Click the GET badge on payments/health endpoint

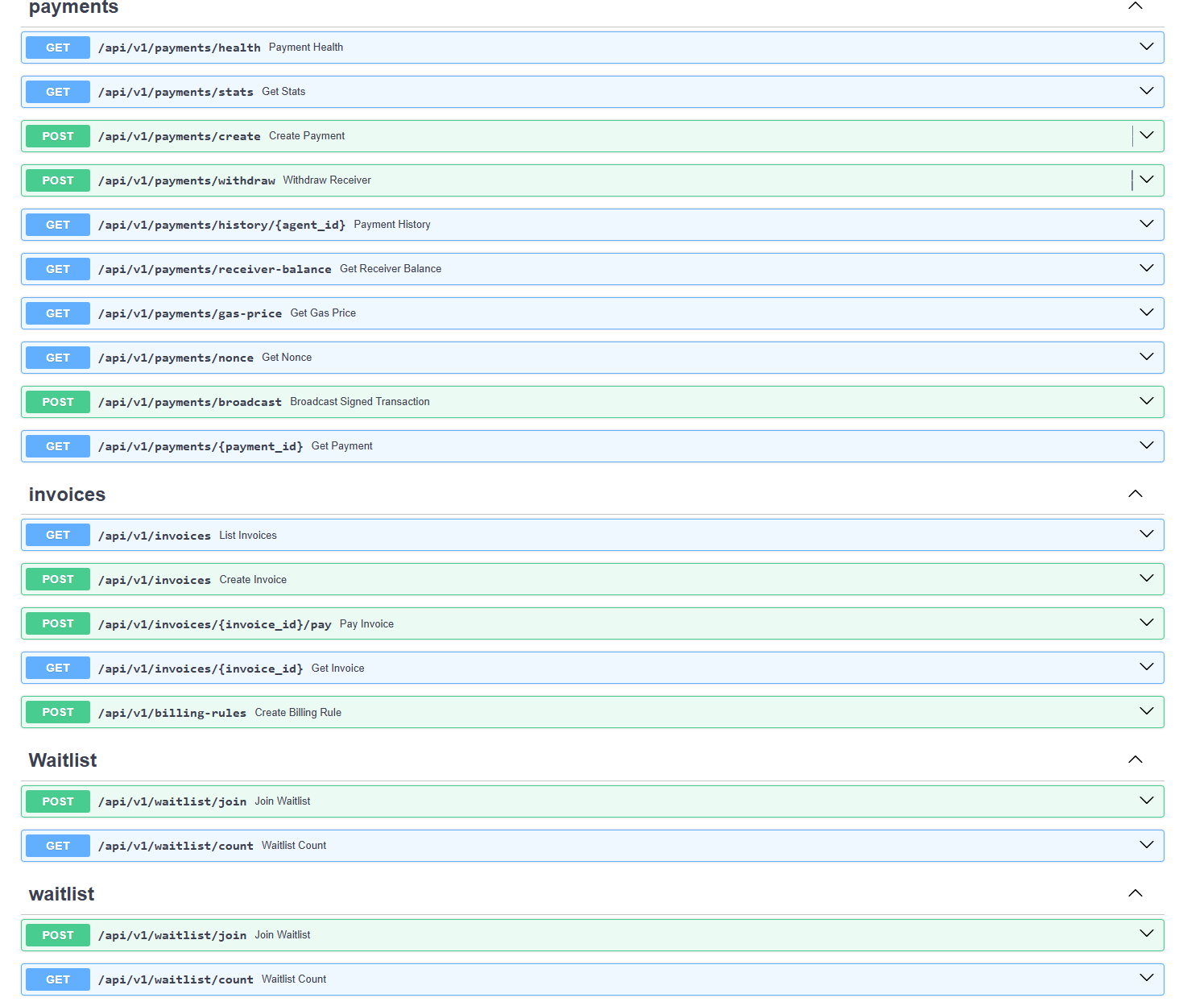click(x=56, y=47)
